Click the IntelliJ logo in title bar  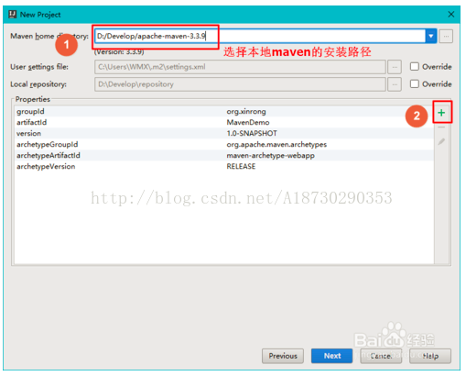point(13,14)
